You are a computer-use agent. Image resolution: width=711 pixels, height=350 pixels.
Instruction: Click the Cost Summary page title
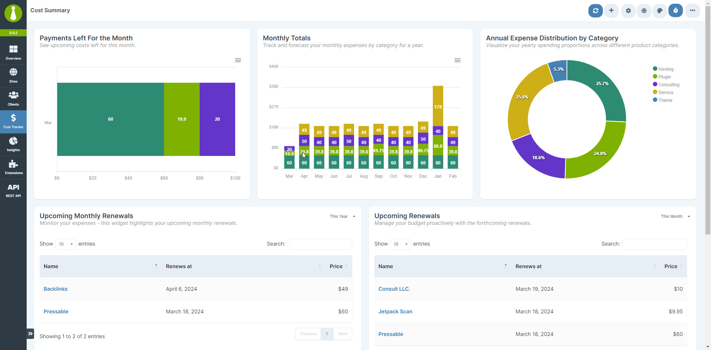(x=50, y=10)
